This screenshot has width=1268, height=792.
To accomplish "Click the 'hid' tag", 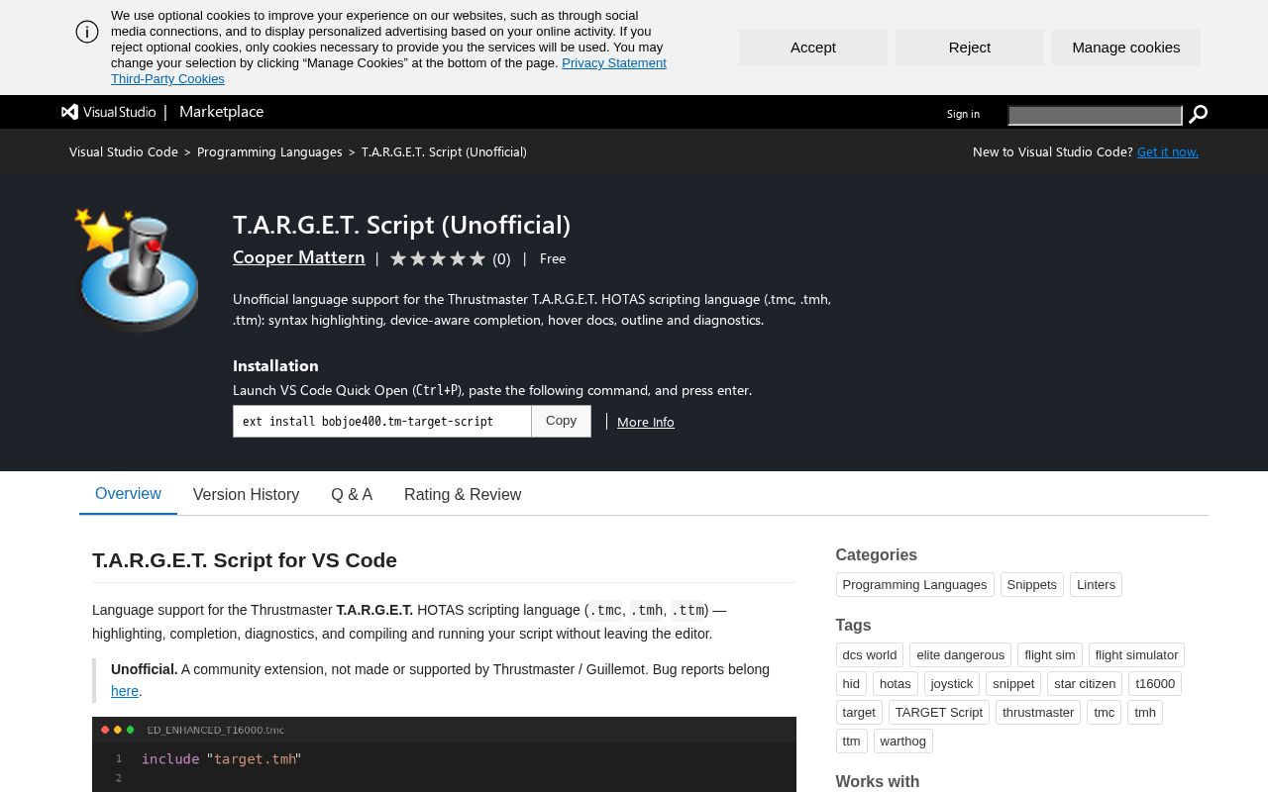I will (851, 684).
